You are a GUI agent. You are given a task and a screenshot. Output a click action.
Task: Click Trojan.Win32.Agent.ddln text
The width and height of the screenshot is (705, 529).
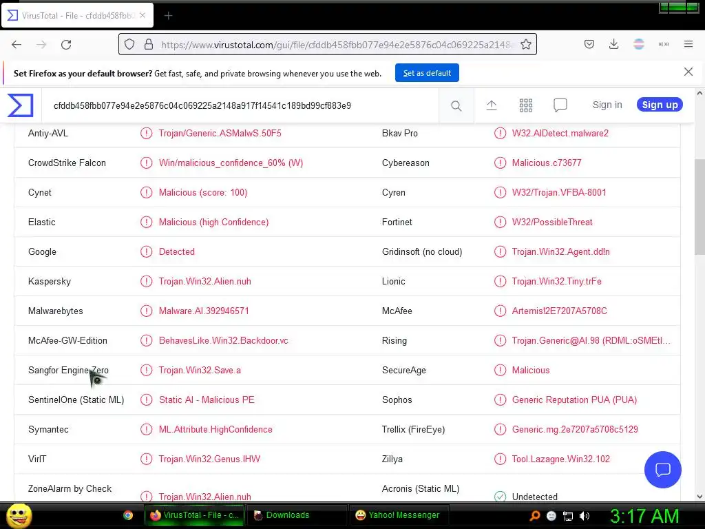coord(560,252)
